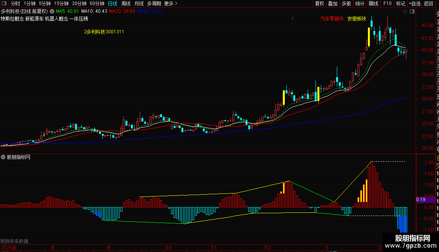439x252 pixels.
Task: Select the 15分钟 period
Action: pos(61,3)
